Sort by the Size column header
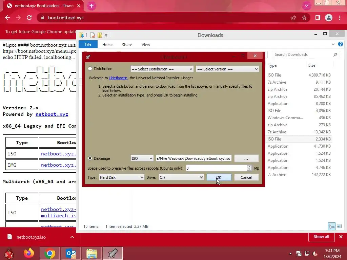Viewport: 347px width, 260px height. pyautogui.click(x=312, y=65)
